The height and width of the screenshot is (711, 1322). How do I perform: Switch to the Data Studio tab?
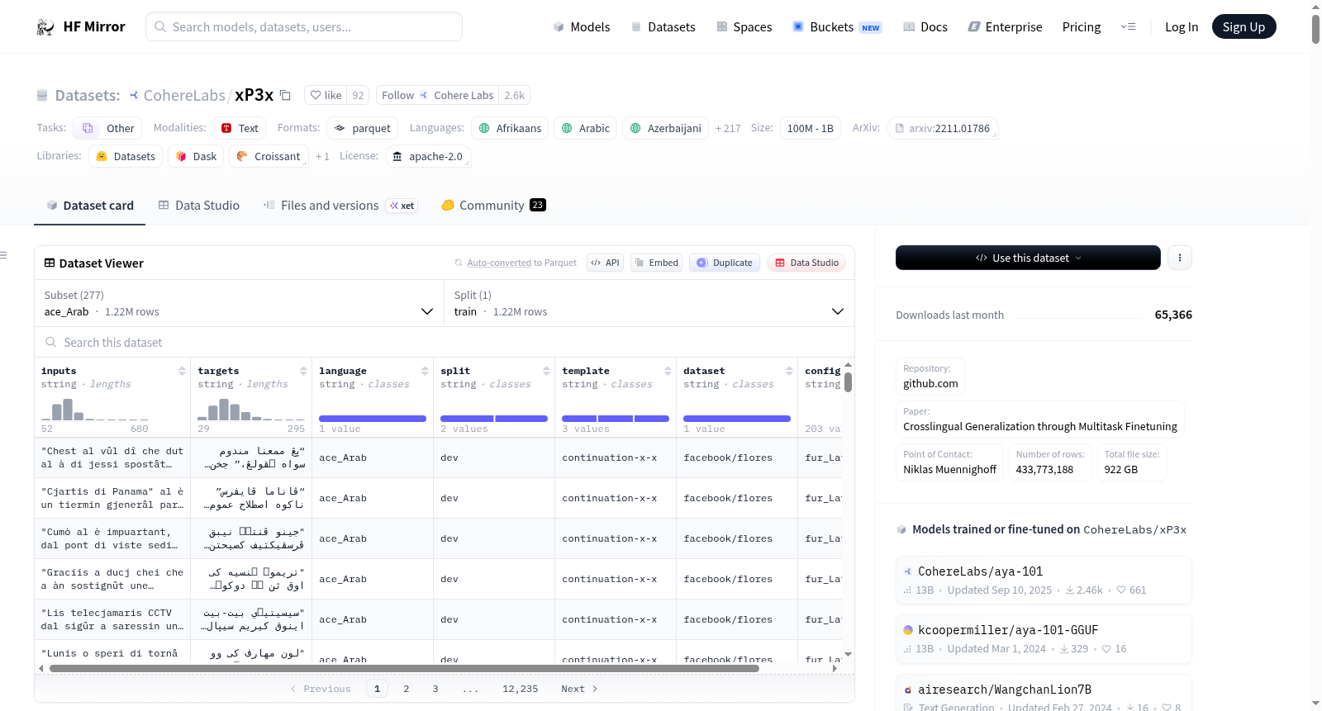pyautogui.click(x=199, y=206)
